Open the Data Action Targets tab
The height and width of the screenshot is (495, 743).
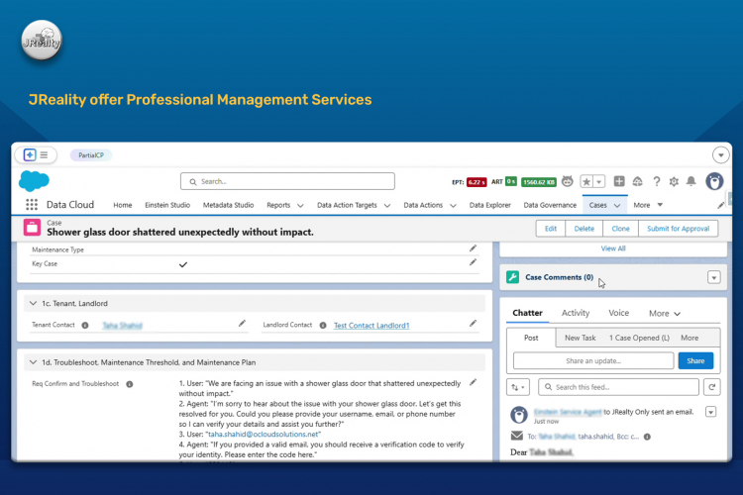coord(347,205)
